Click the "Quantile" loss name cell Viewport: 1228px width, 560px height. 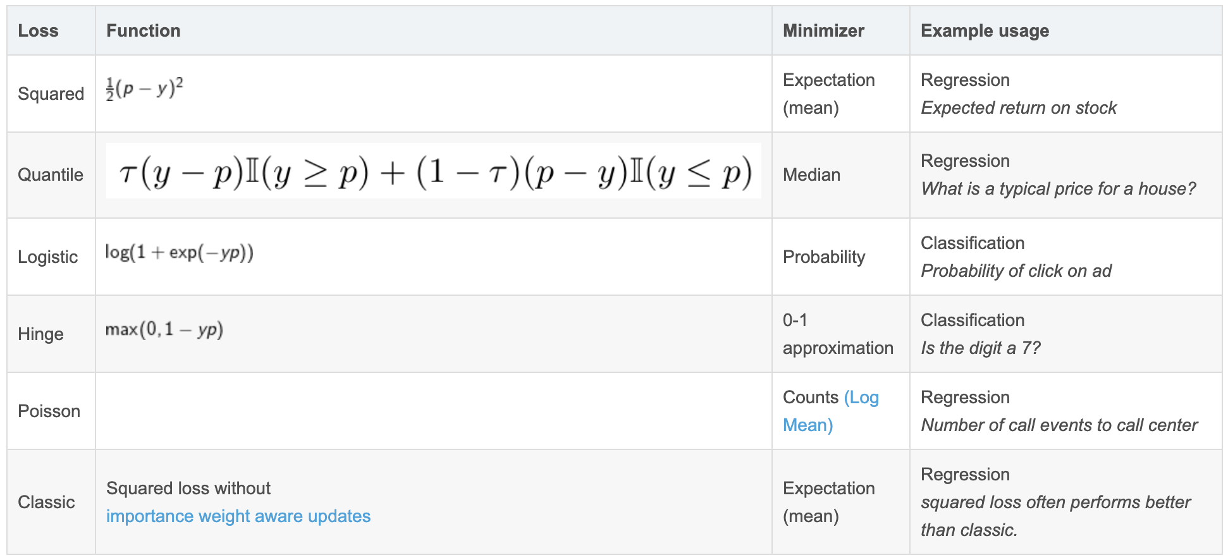pos(51,175)
